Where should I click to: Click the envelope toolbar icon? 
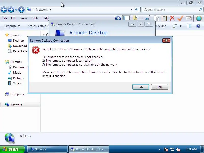click(x=188, y=18)
